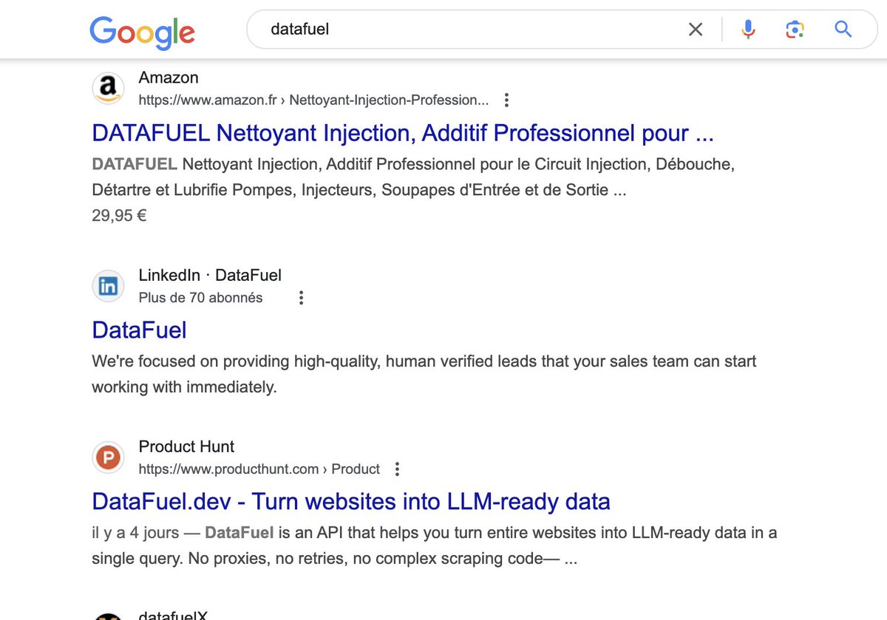
Task: Click the Amazon favicon
Action: [x=108, y=89]
